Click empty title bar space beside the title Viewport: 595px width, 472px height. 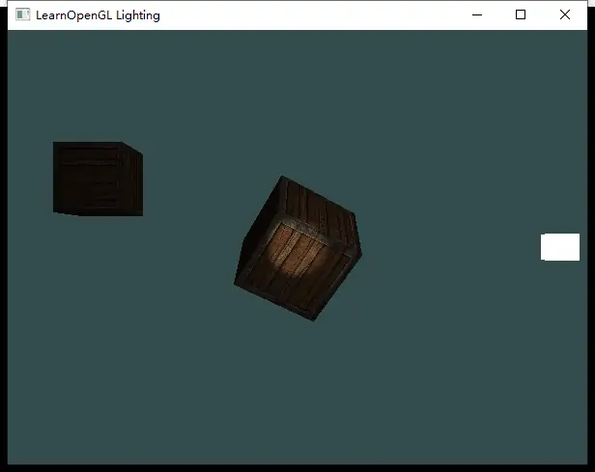309,15
